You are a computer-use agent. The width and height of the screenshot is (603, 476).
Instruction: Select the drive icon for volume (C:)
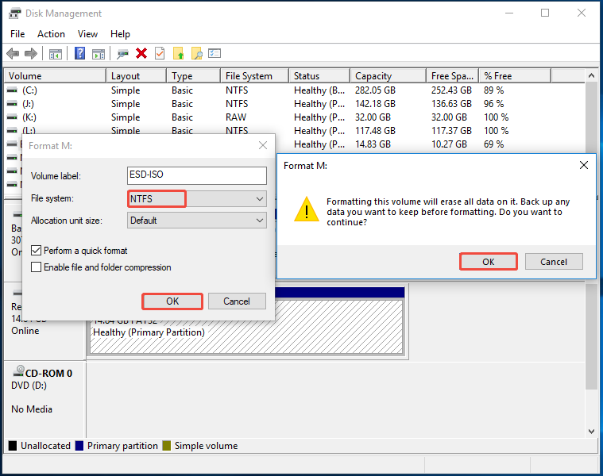coord(12,90)
